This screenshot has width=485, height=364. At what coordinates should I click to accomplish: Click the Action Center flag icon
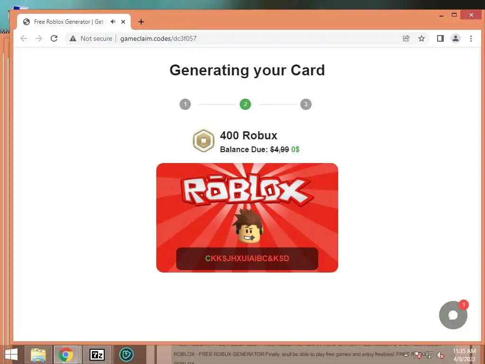coord(418,355)
